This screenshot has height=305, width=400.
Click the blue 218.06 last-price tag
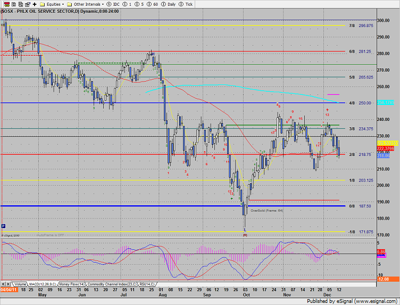[x=383, y=155]
